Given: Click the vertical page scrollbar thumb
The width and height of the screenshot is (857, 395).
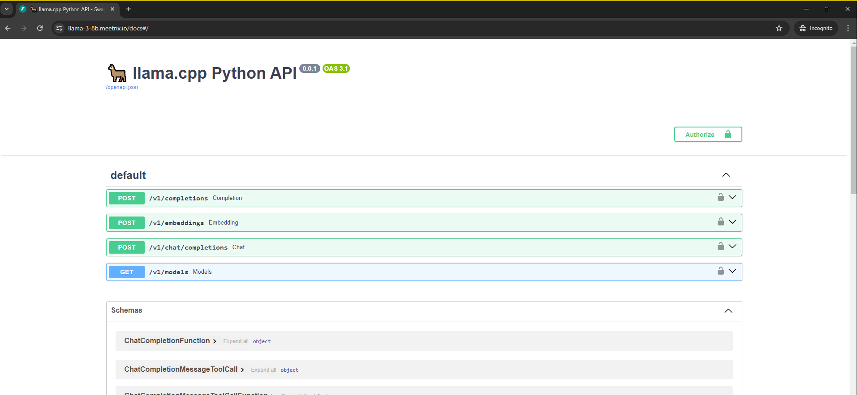Looking at the screenshot, I should point(853,120).
